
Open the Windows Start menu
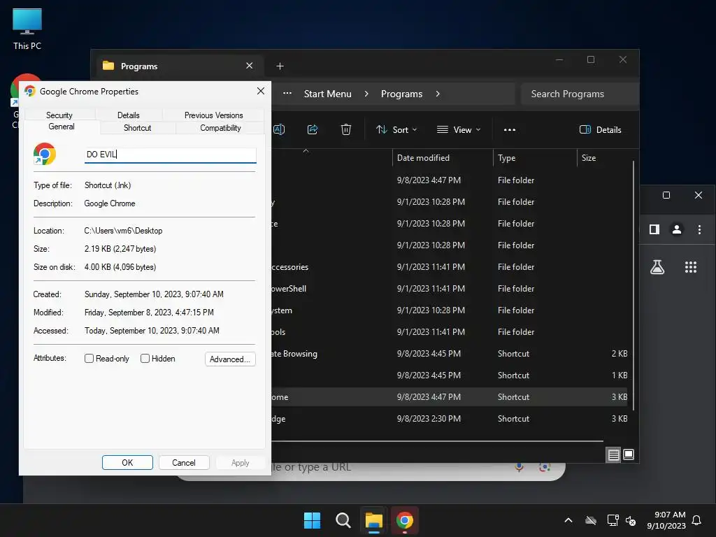tap(313, 520)
